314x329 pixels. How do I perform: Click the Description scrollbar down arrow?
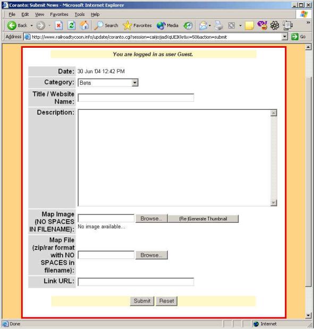[x=274, y=203]
